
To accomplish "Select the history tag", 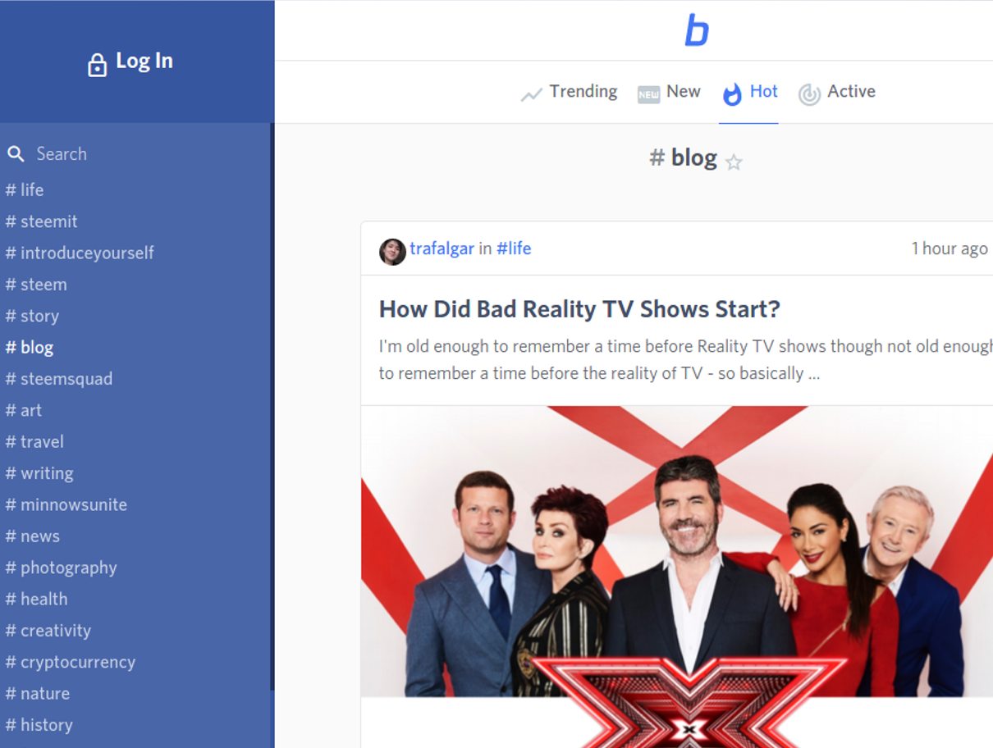I will (39, 725).
